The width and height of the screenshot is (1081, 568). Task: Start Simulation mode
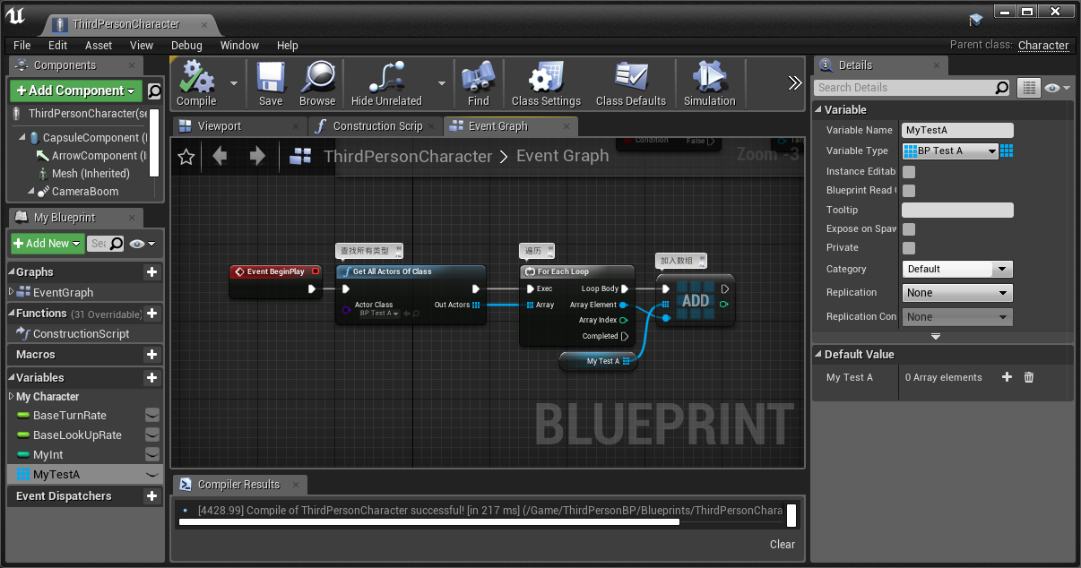(x=708, y=82)
